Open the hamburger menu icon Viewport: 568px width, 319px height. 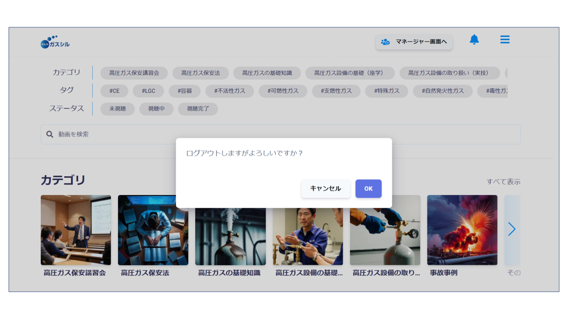(505, 40)
